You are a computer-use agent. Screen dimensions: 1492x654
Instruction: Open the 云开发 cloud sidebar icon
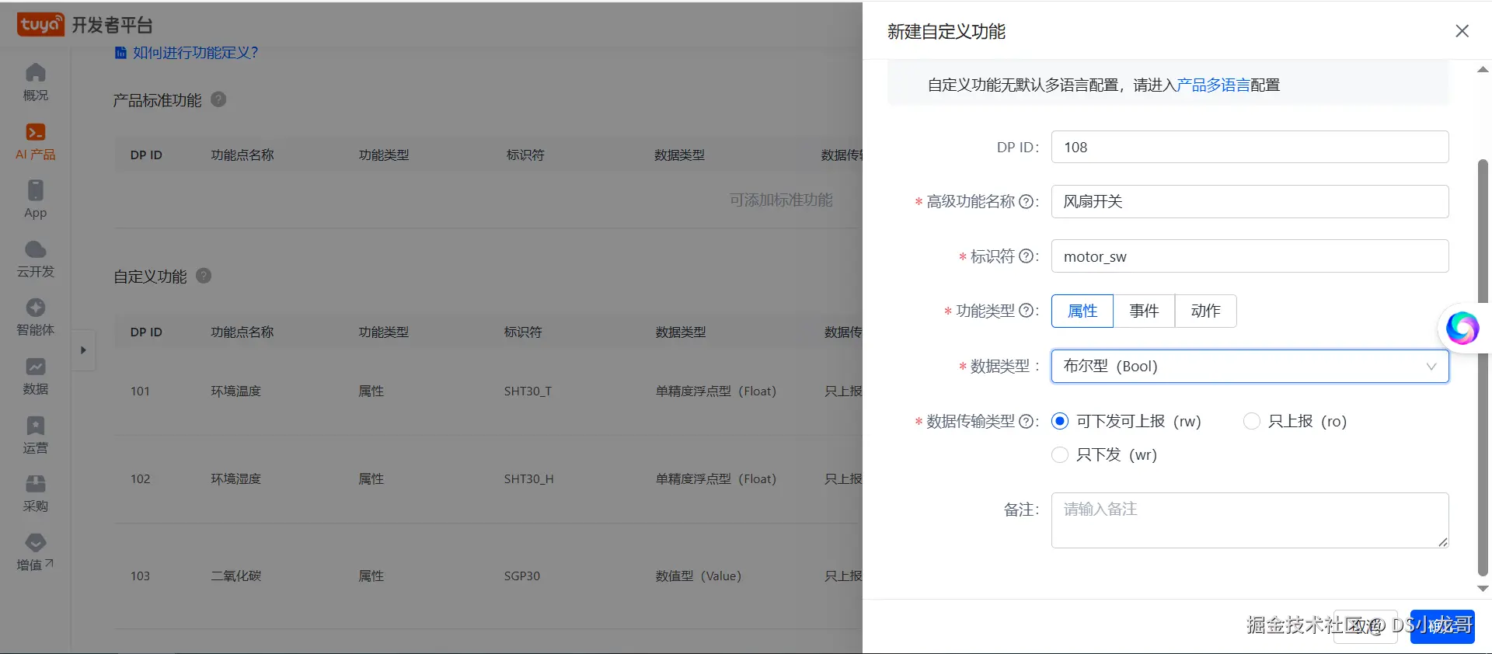pos(36,249)
